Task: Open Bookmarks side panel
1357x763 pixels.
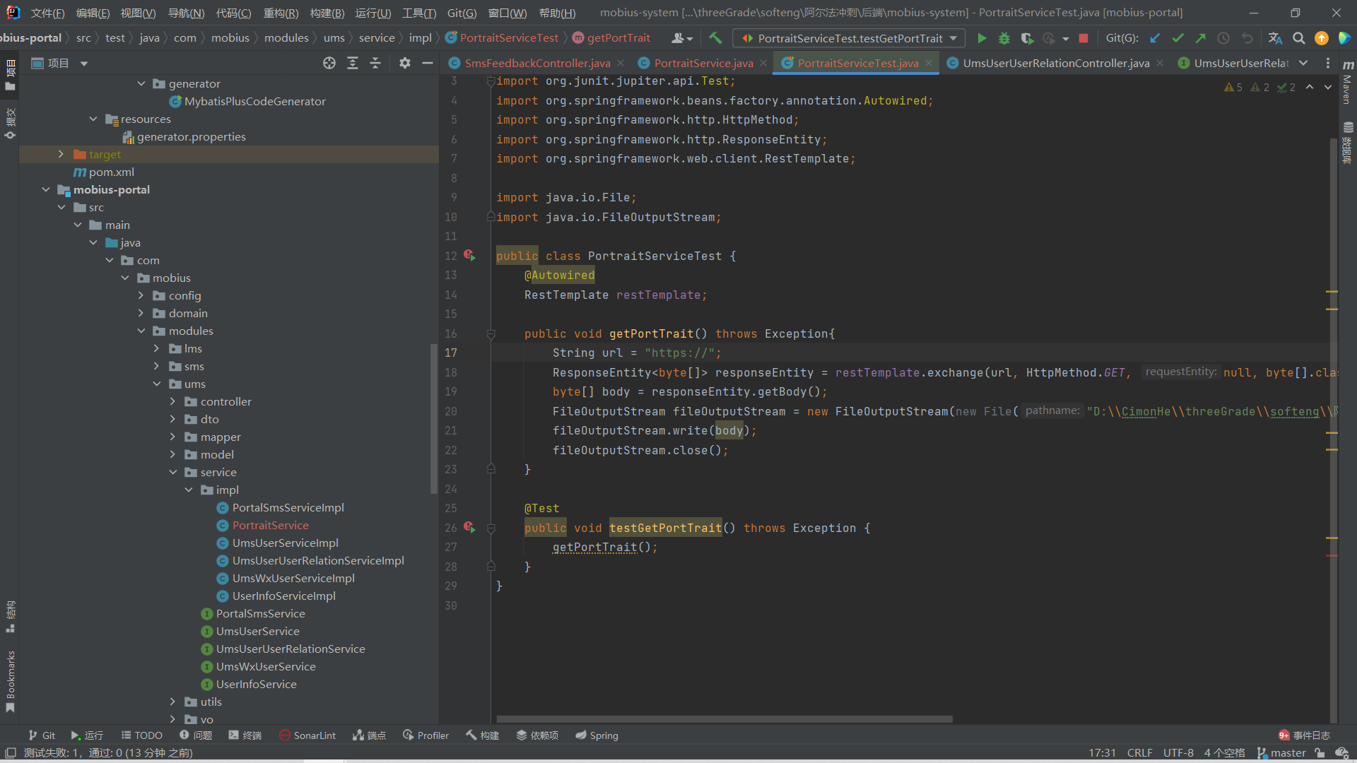Action: (10, 680)
